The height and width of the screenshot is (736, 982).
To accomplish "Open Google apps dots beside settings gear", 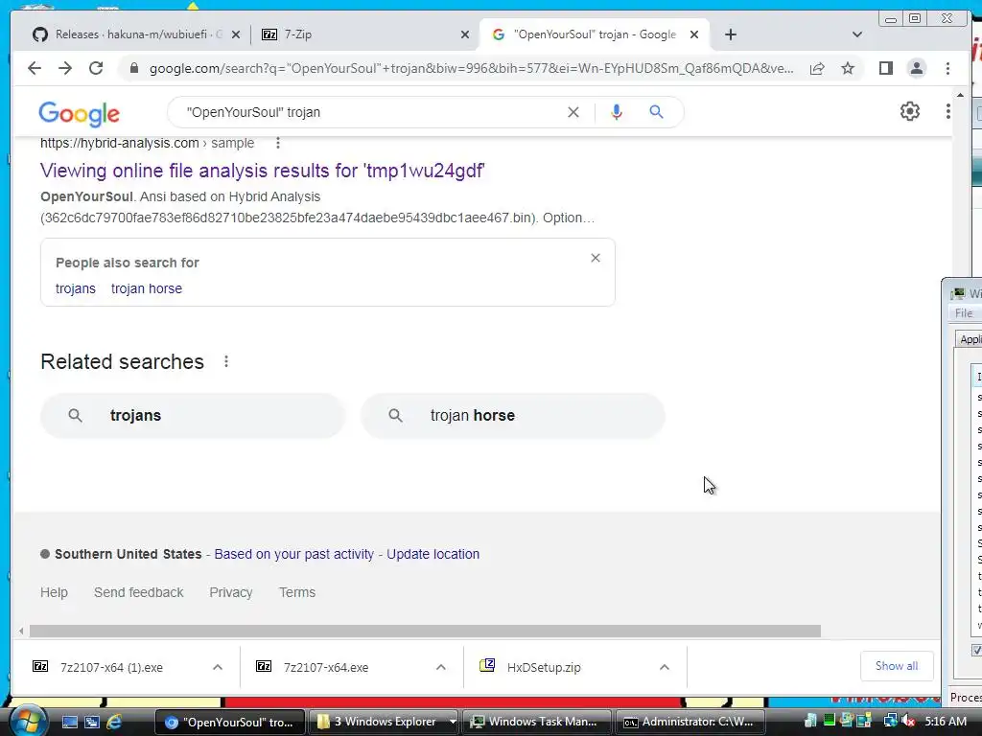I will 948,111.
